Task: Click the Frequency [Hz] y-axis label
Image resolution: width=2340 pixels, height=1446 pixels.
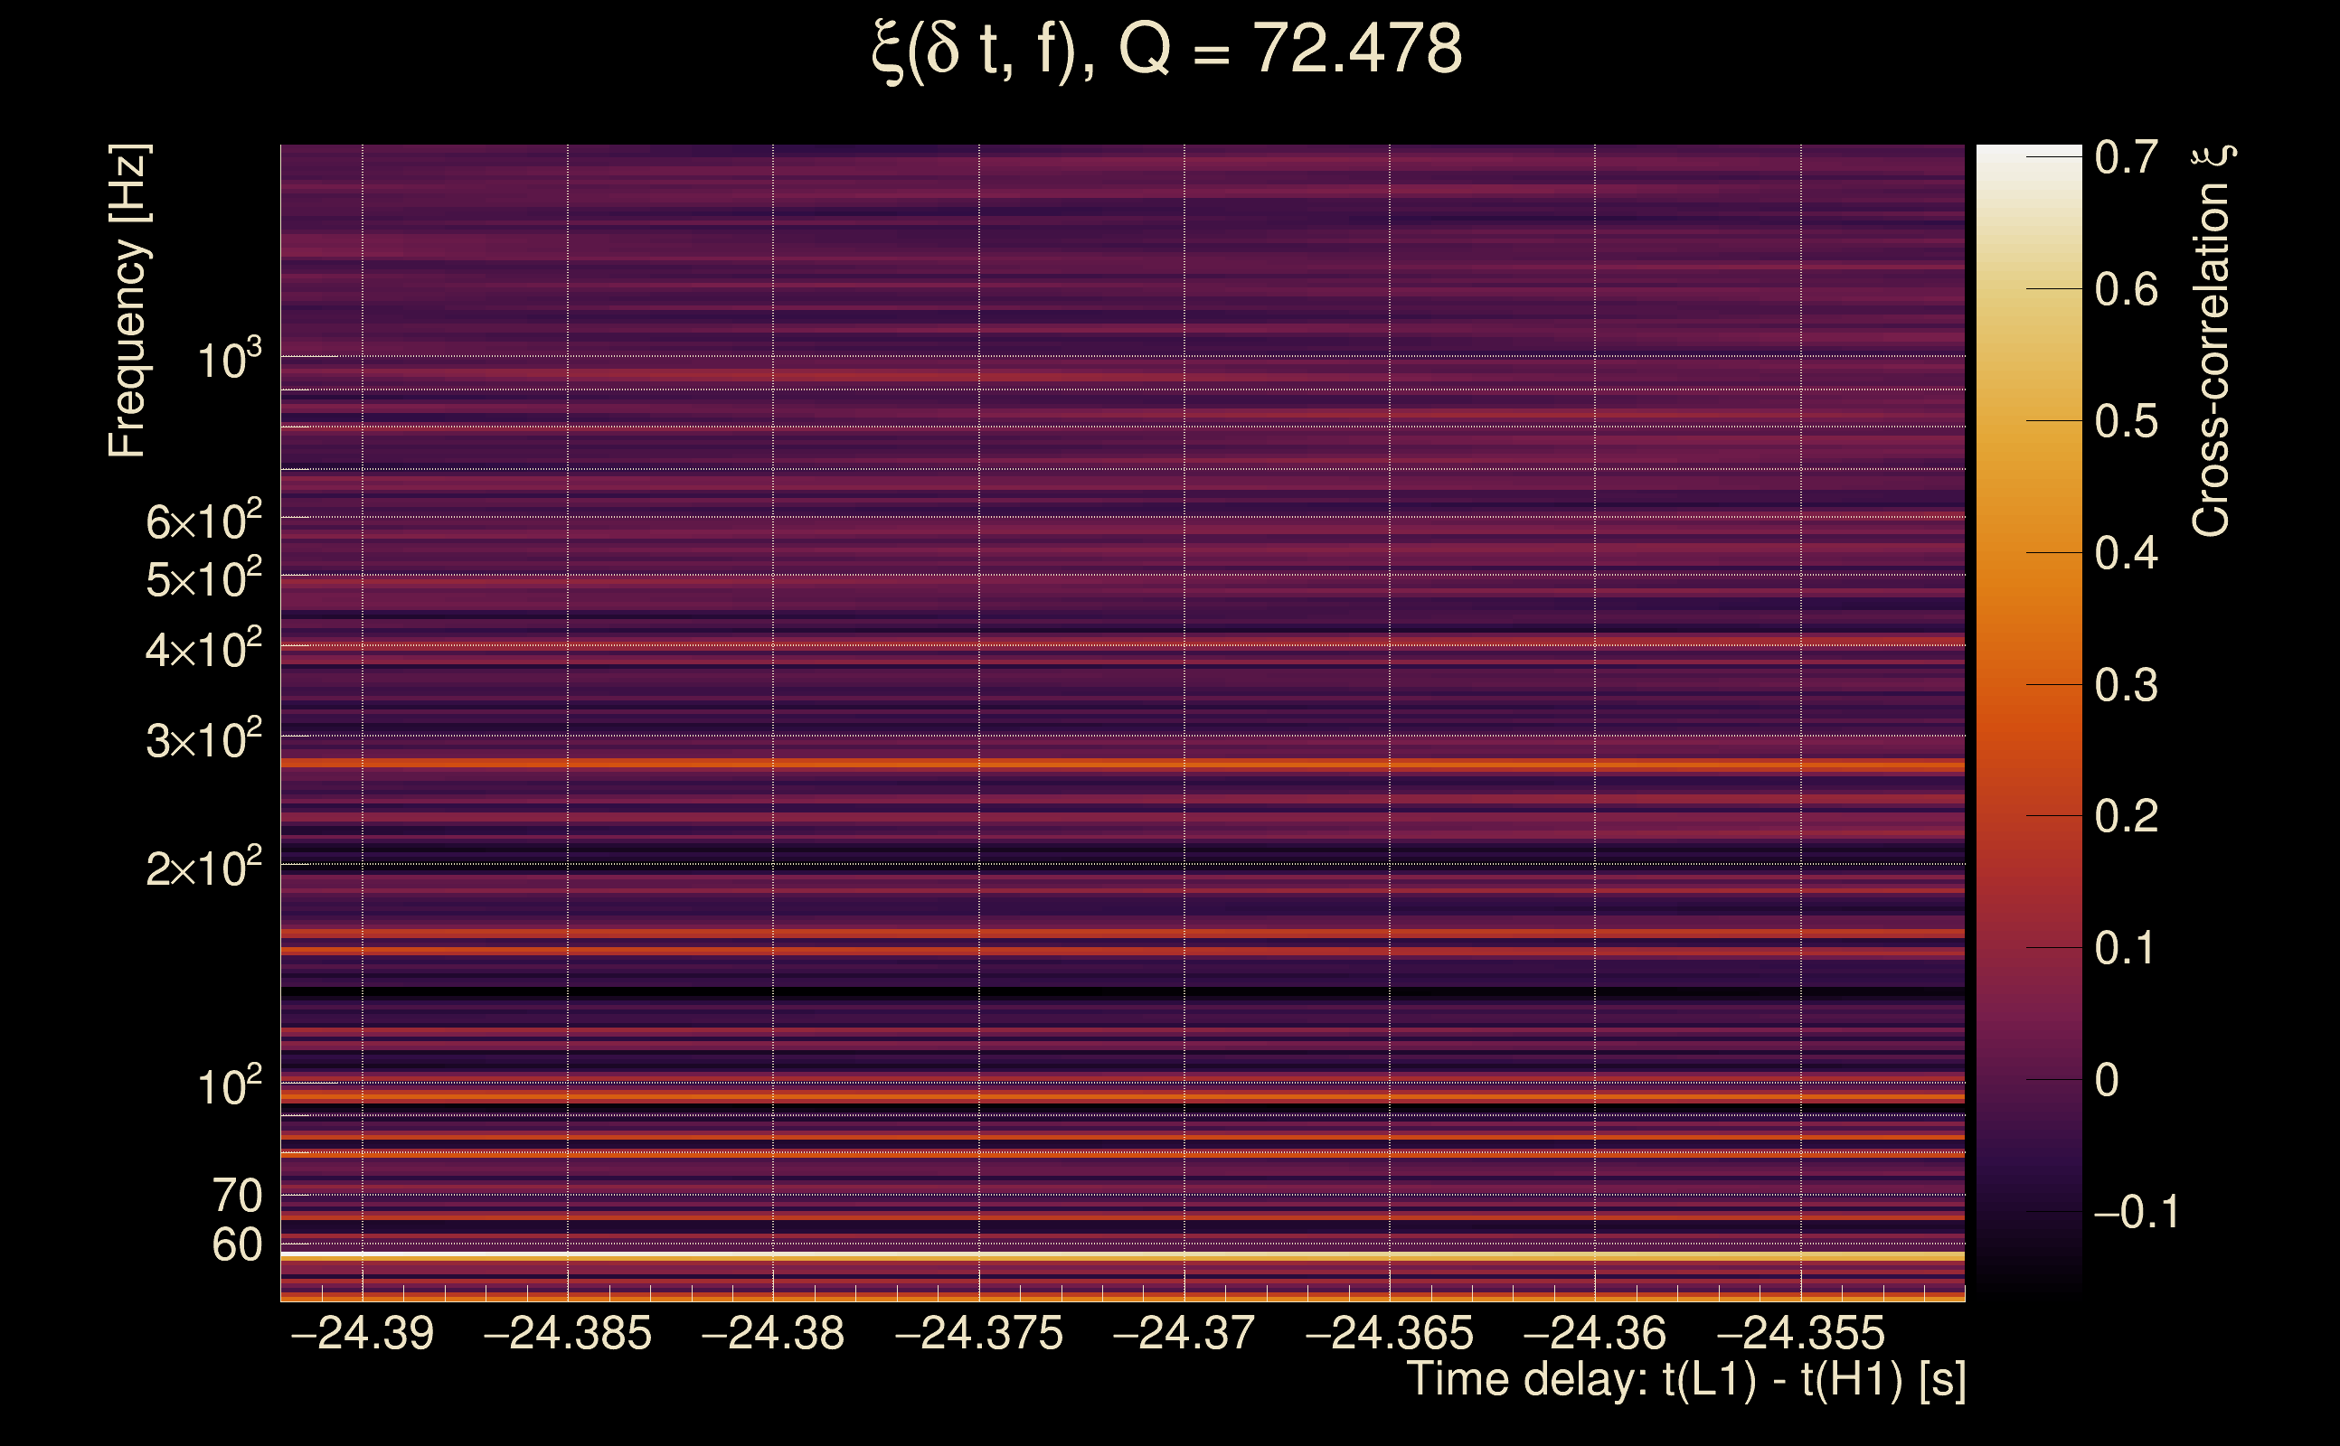Action: [x=127, y=300]
